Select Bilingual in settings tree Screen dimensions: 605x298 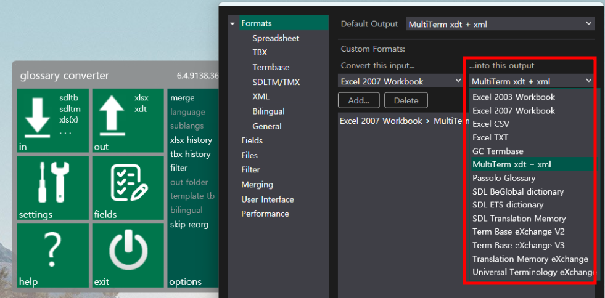268,111
